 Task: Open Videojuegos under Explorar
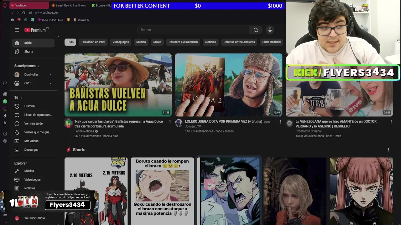pos(33,180)
